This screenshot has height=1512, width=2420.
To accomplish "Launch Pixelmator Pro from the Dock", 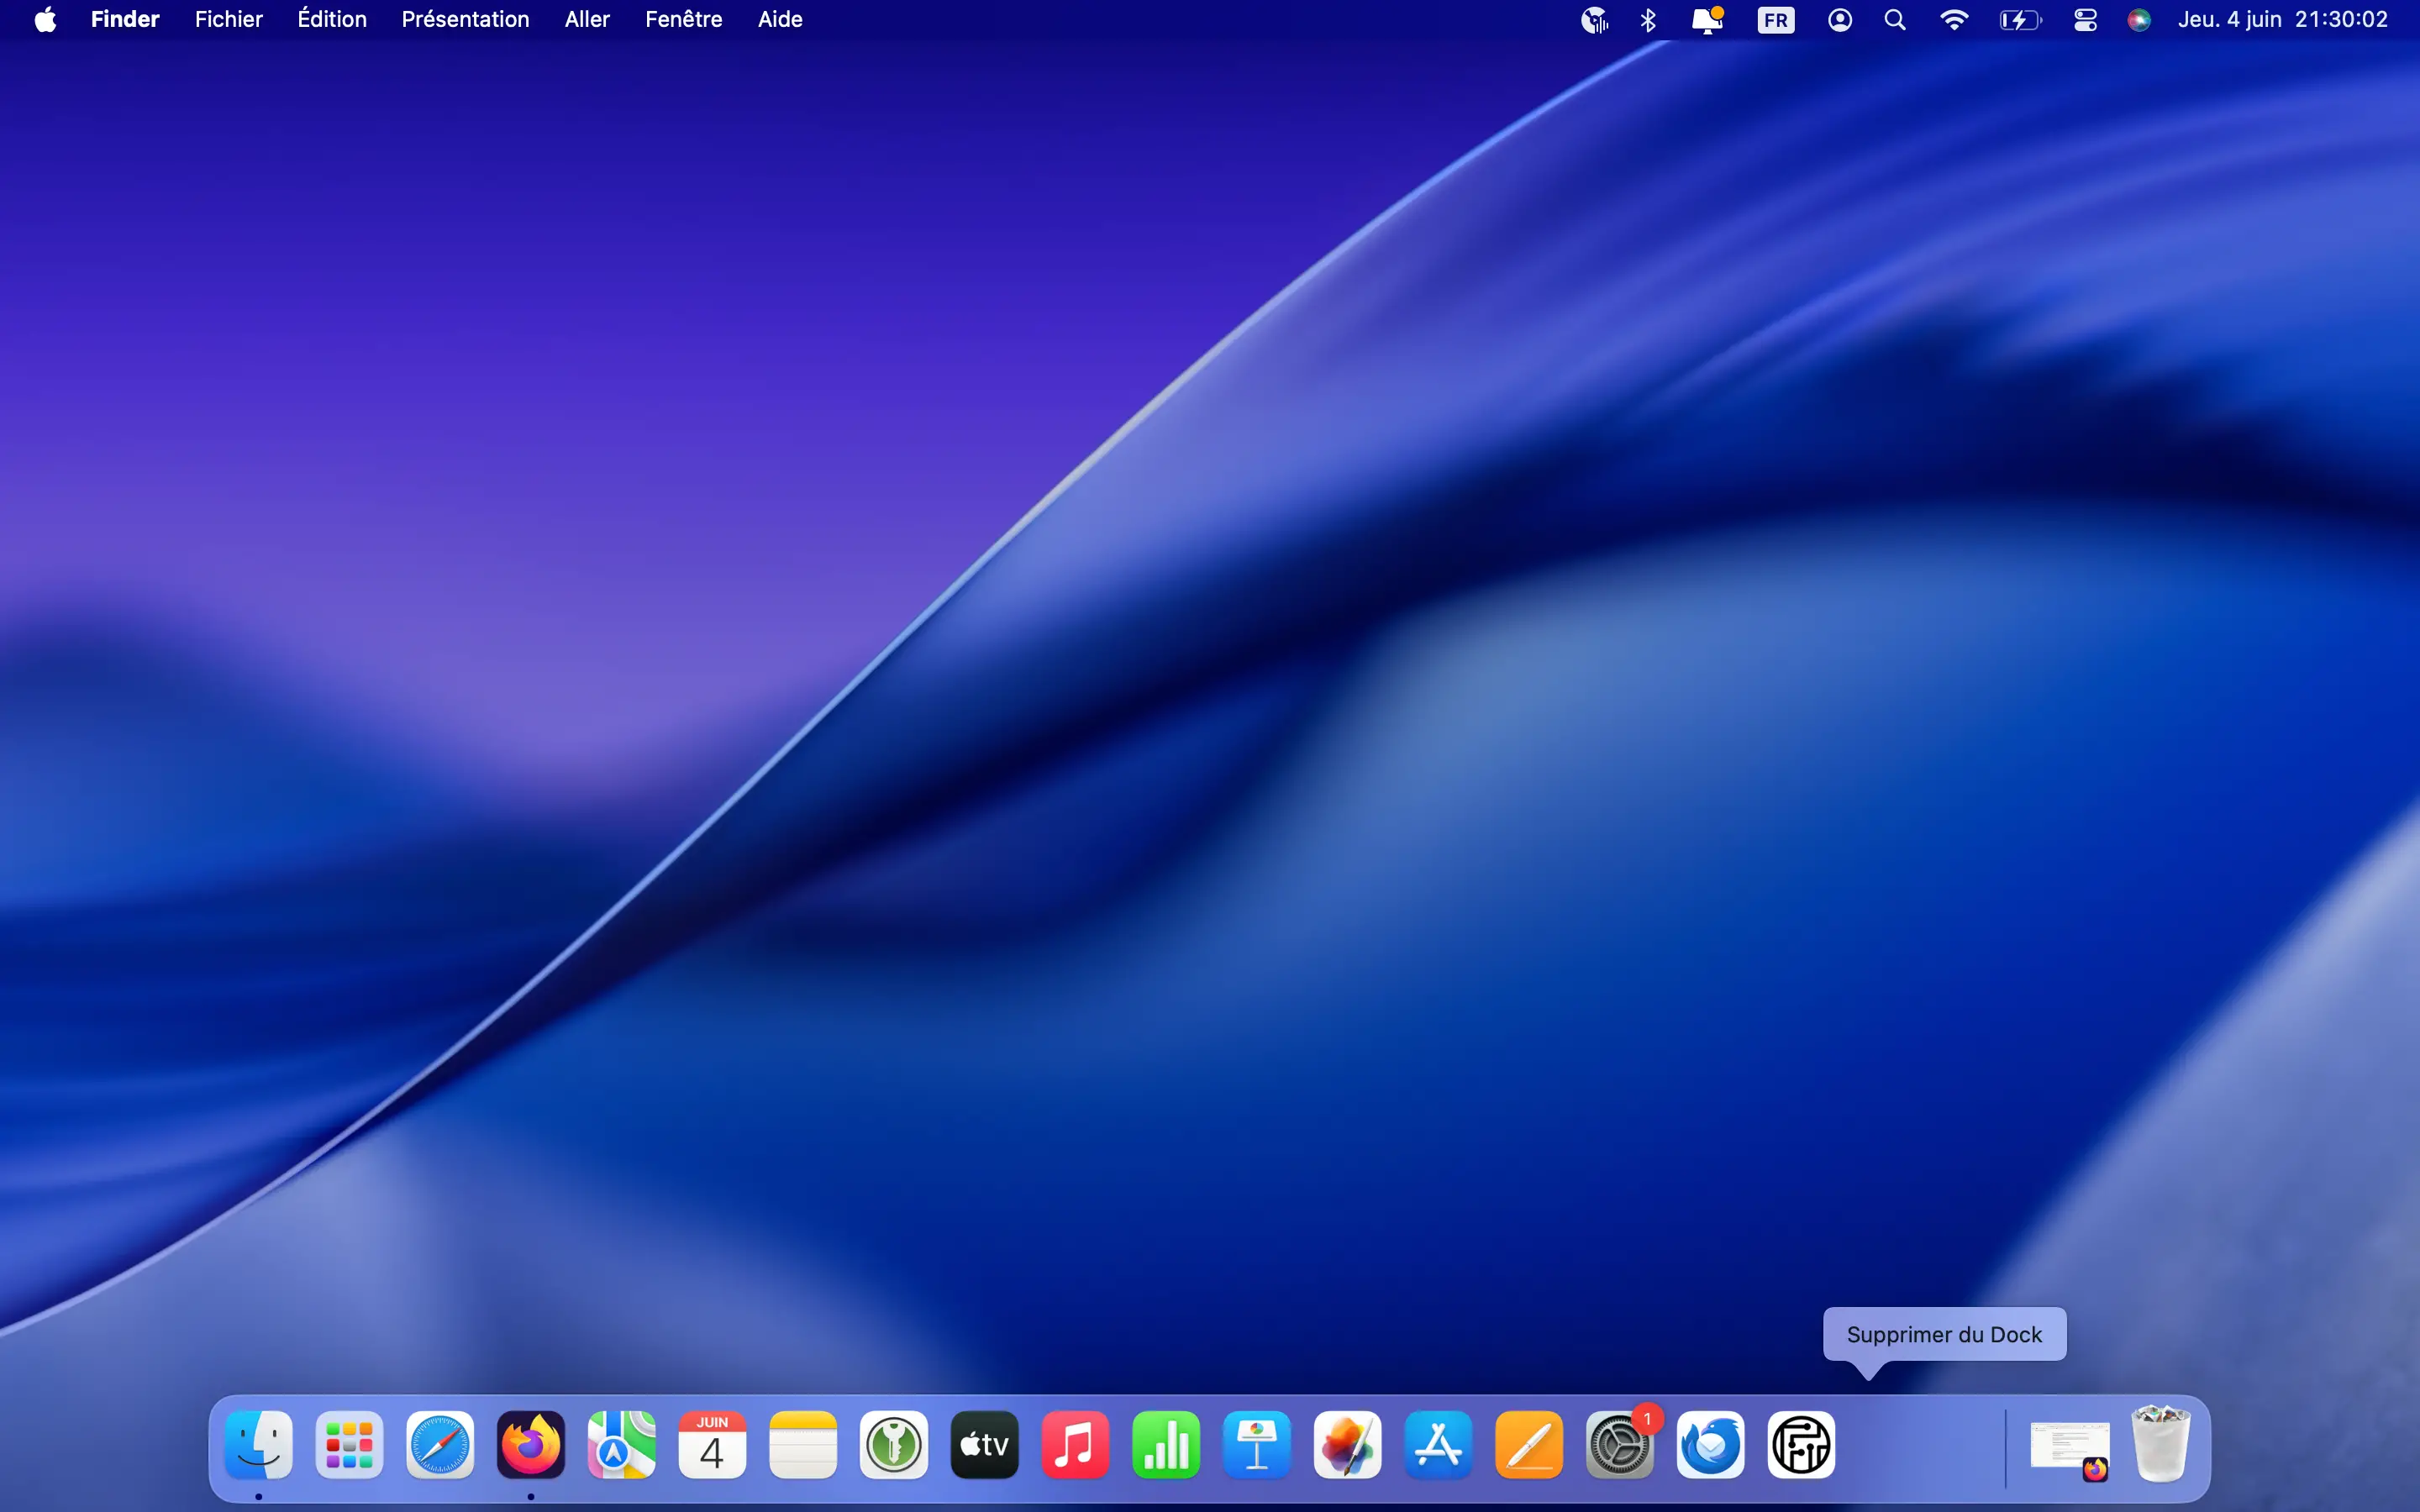I will click(1348, 1444).
